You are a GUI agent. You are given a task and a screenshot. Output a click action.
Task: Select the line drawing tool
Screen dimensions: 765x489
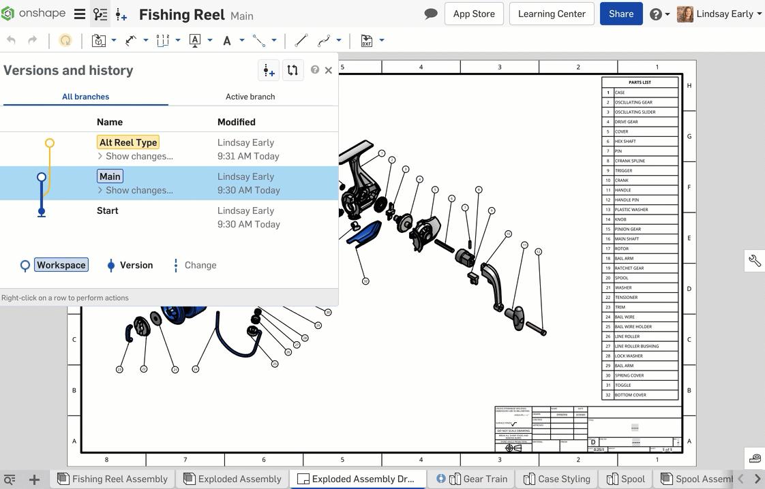(x=301, y=40)
